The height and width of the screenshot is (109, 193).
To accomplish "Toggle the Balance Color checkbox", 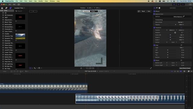I will pyautogui.click(x=154, y=14).
